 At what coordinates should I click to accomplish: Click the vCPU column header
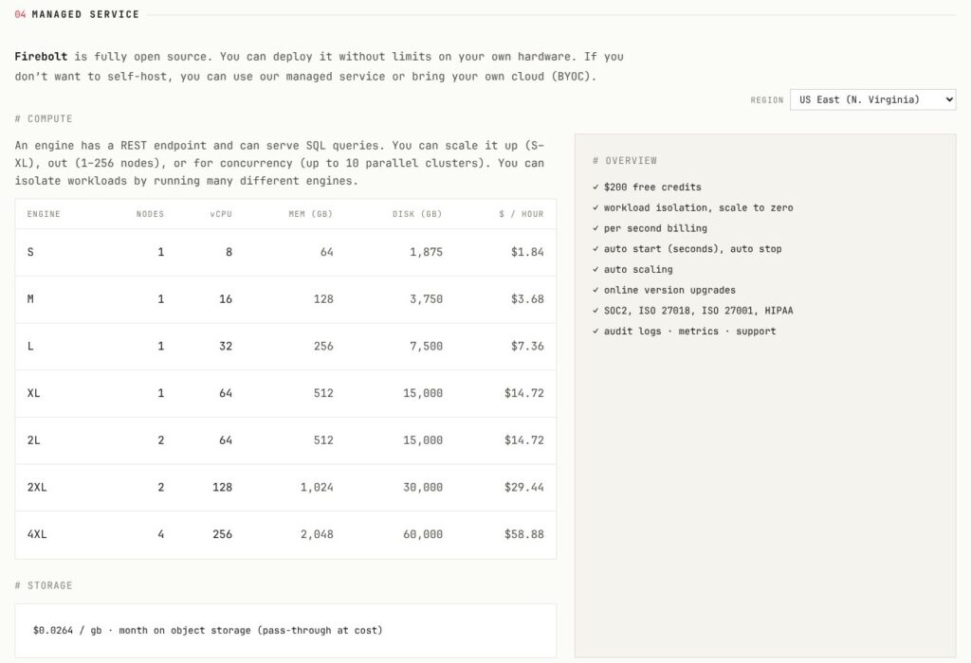[220, 214]
